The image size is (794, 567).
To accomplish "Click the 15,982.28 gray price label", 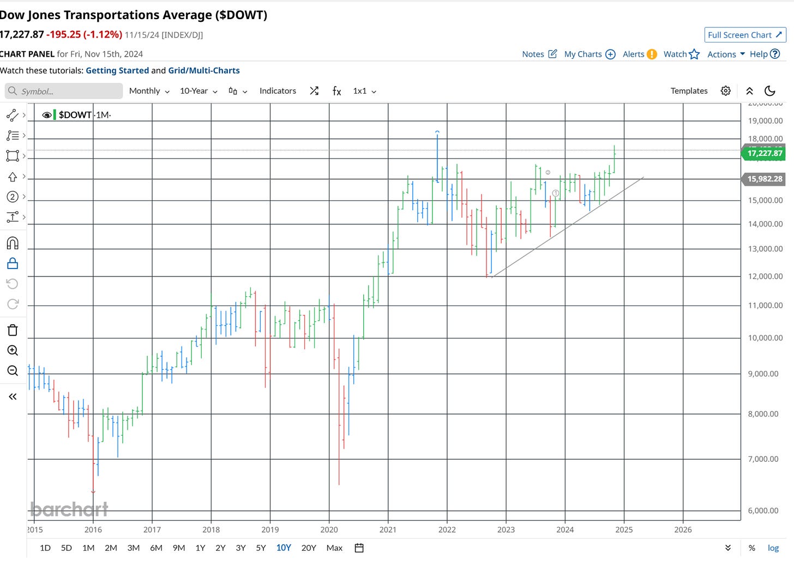I will (x=763, y=179).
